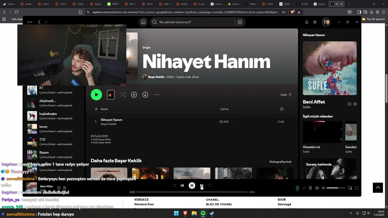Open File Explorer from the taskbar
Viewport: 388px width, 218px height.
click(194, 213)
